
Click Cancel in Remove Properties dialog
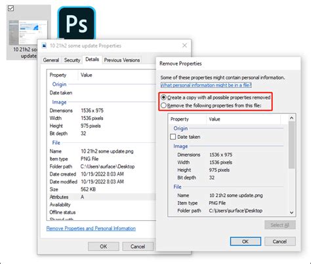click(280, 242)
